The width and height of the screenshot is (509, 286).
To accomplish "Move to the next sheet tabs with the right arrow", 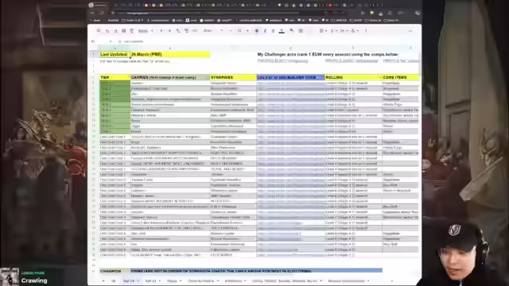I will 392,280.
